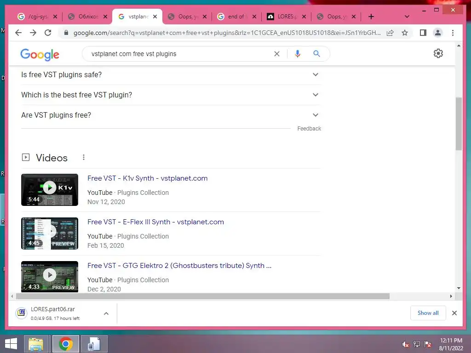Viewport: 471px width, 353px height.
Task: Open Google quick settings gear
Action: [x=438, y=53]
